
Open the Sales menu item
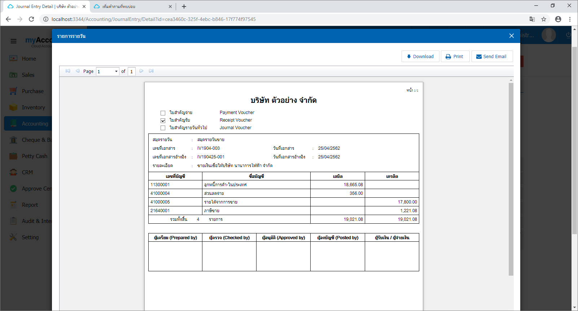point(28,75)
